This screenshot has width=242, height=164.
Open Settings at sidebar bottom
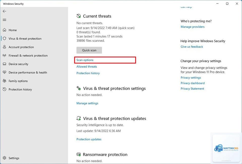[14, 158]
